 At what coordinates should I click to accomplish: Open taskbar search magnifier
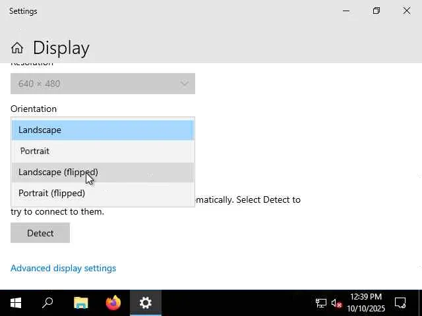click(47, 303)
